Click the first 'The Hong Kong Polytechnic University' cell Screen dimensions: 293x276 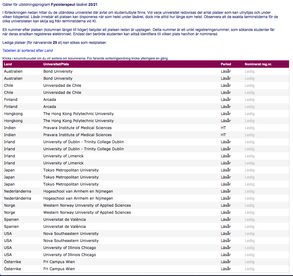[x=79, y=114]
